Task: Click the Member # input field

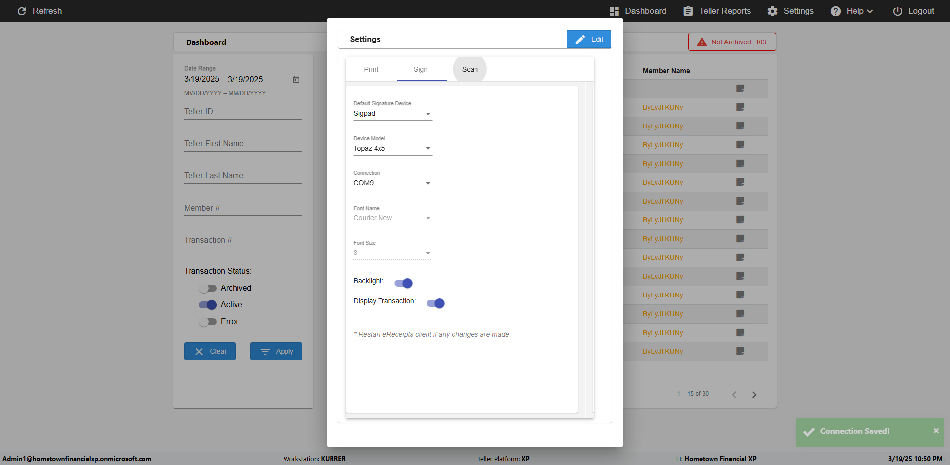Action: tap(243, 208)
